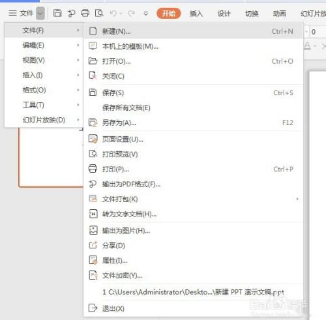Open the 幻灯片放映(D) submenu
The height and width of the screenshot is (320, 326).
tap(44, 120)
